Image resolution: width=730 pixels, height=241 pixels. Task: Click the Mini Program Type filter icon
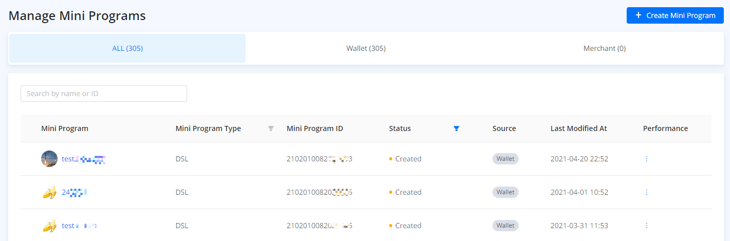pos(271,128)
